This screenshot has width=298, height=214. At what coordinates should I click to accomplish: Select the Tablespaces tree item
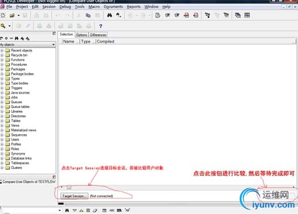coord(20,163)
